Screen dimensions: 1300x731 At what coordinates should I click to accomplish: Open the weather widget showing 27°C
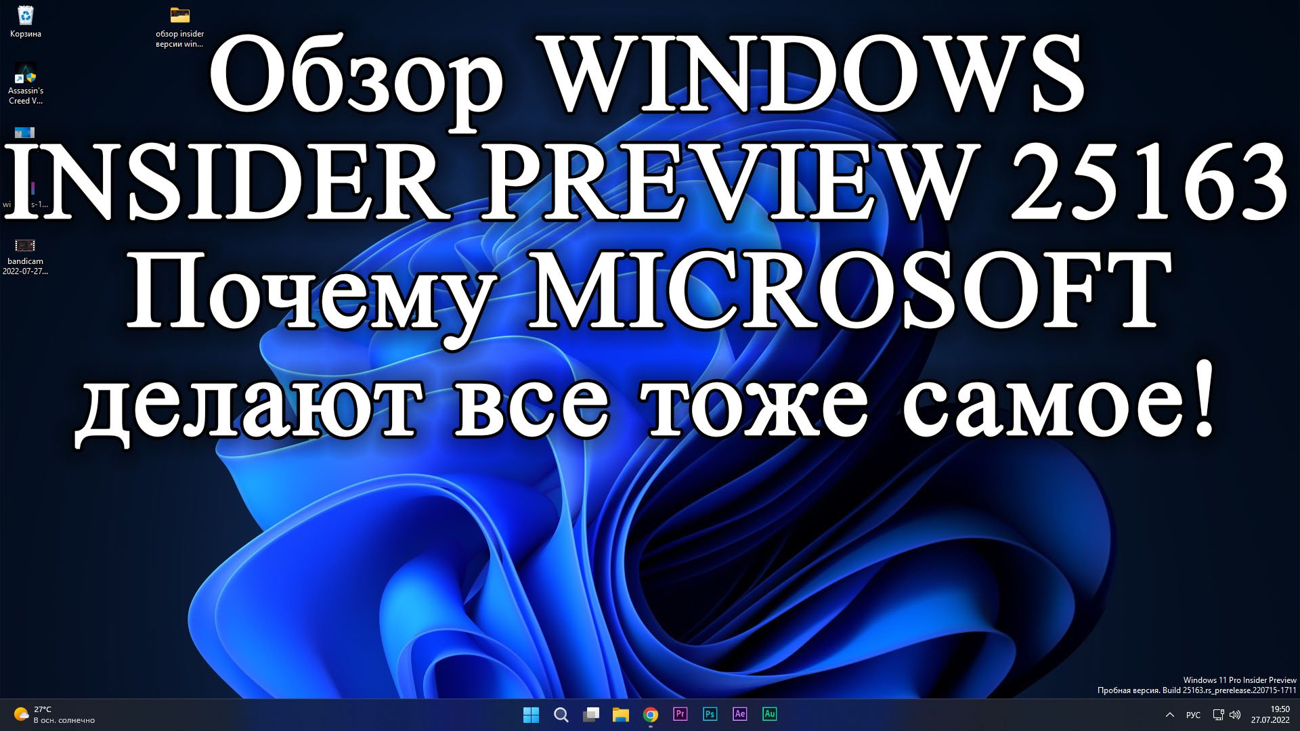(54, 715)
